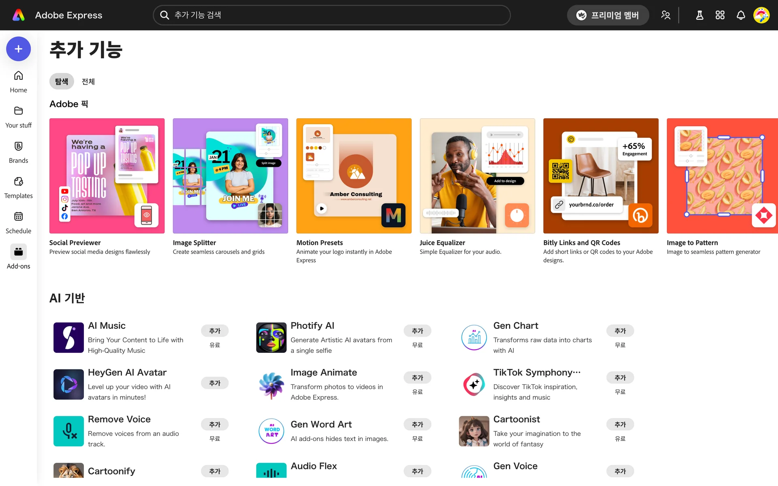Open Brands section in sidebar
The image size is (778, 486).
pos(18,152)
